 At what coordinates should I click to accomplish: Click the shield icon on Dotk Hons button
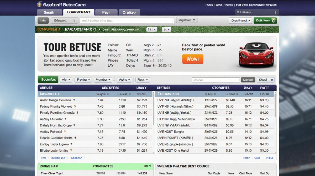pyautogui.click(x=274, y=20)
